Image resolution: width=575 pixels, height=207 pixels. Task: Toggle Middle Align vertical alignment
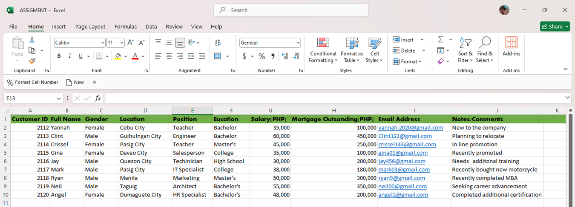pyautogui.click(x=169, y=42)
